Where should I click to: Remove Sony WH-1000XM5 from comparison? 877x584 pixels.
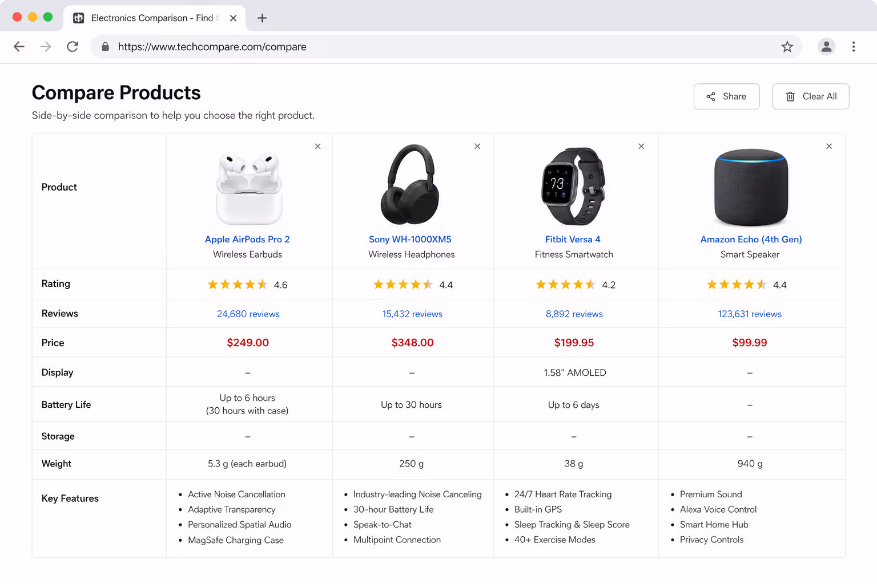tap(477, 147)
